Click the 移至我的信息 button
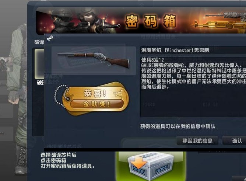This screenshot has height=181, width=246. tap(197, 140)
